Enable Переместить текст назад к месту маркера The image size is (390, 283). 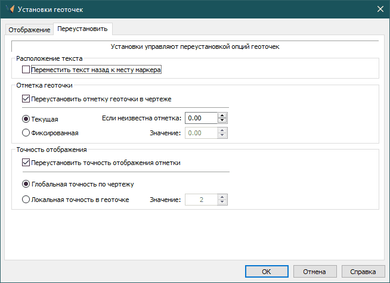pos(26,70)
